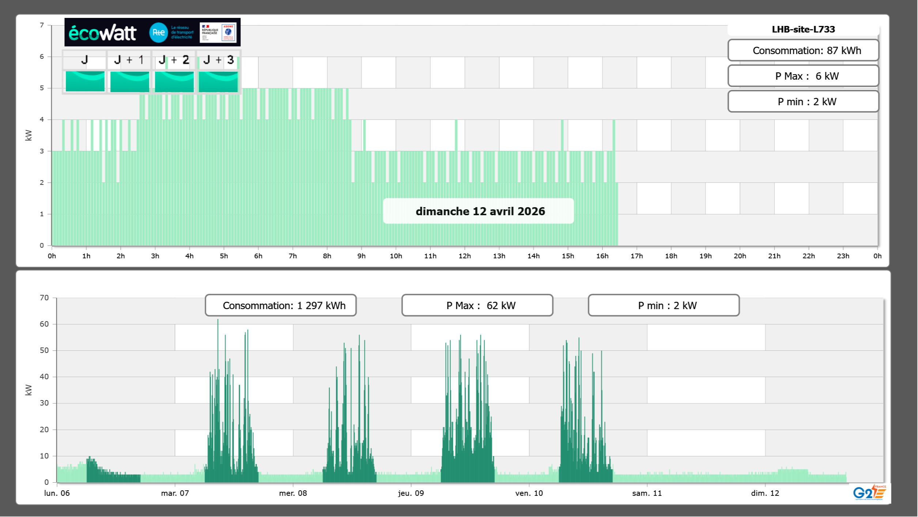Click the jeu. 09 label on weekly axis
Viewport: 918px width, 517px height.
tap(411, 493)
